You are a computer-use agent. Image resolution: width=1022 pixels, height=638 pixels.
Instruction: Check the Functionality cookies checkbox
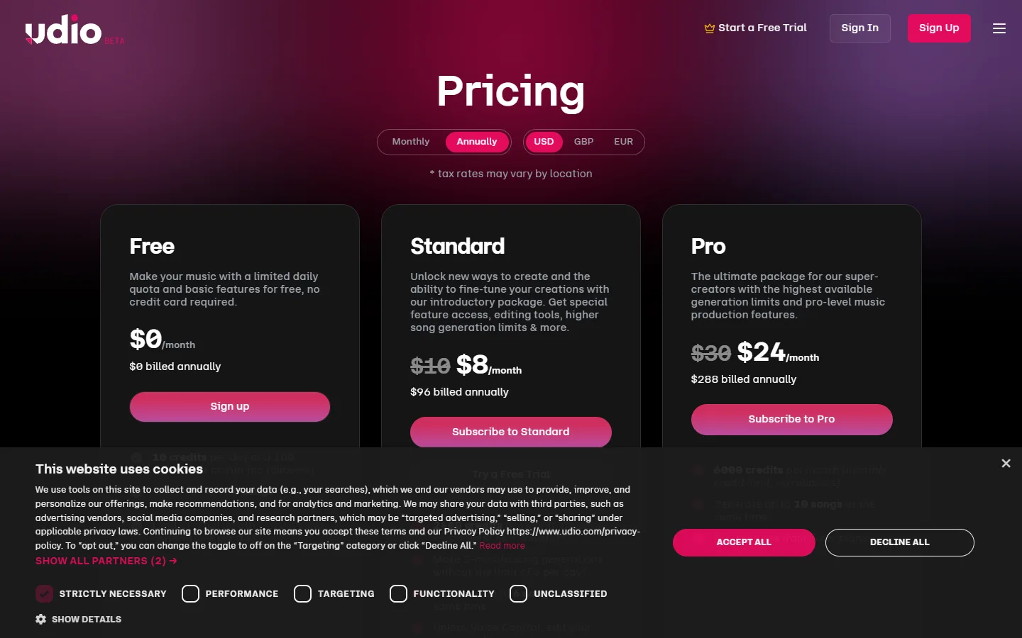[x=398, y=593]
